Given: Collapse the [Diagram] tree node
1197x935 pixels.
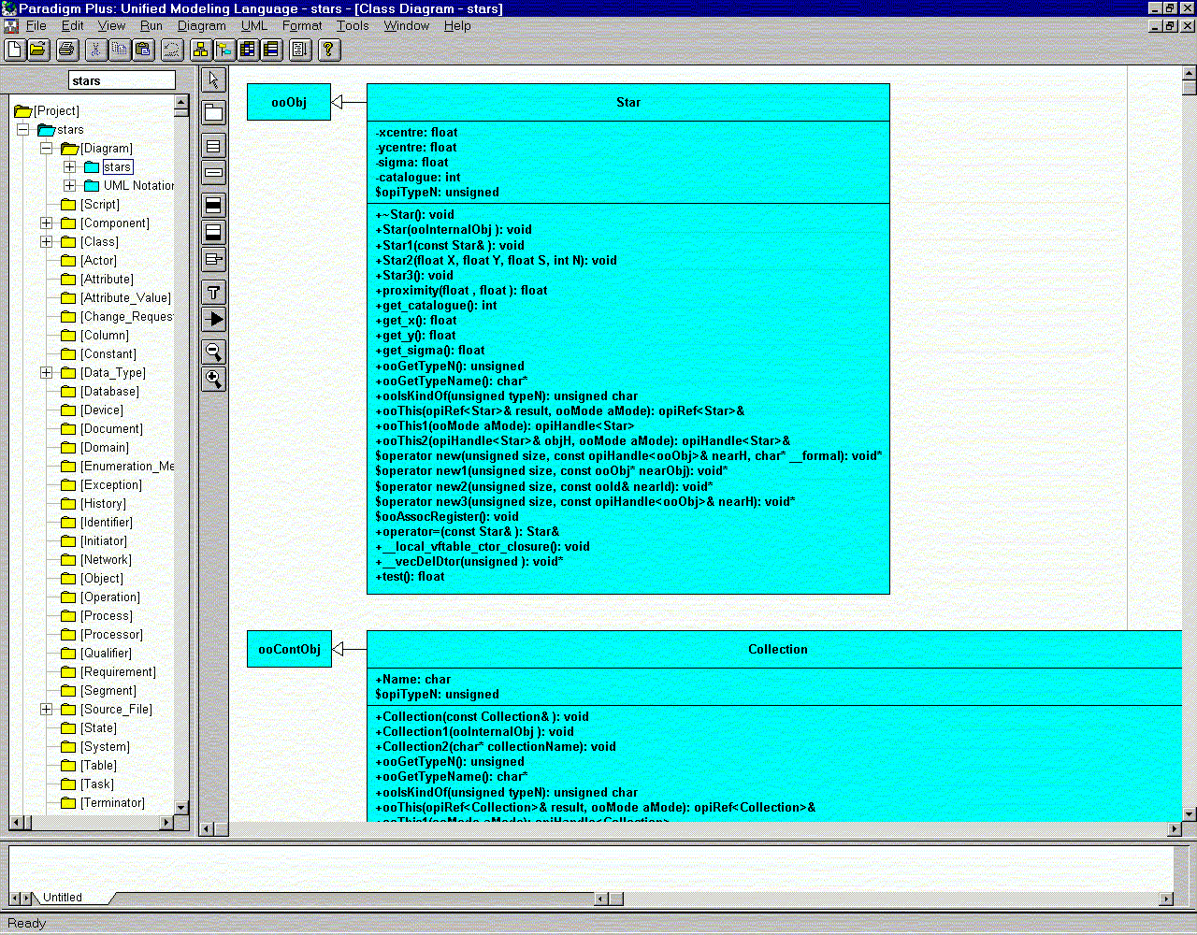Looking at the screenshot, I should point(47,149).
